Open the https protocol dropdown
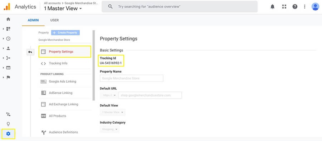Image resolution: width=322 pixels, height=141 pixels. click(x=109, y=95)
